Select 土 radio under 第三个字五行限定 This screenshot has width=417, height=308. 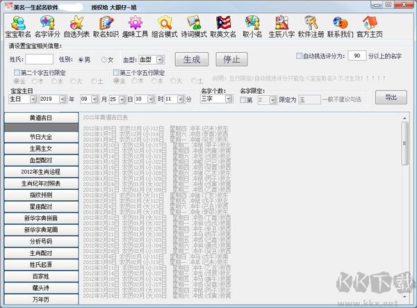click(x=194, y=81)
